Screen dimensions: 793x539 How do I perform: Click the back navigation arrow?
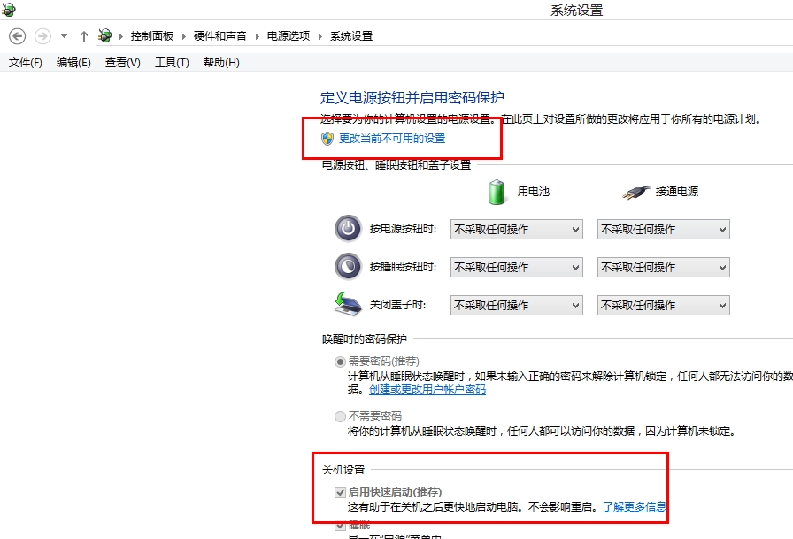point(18,36)
